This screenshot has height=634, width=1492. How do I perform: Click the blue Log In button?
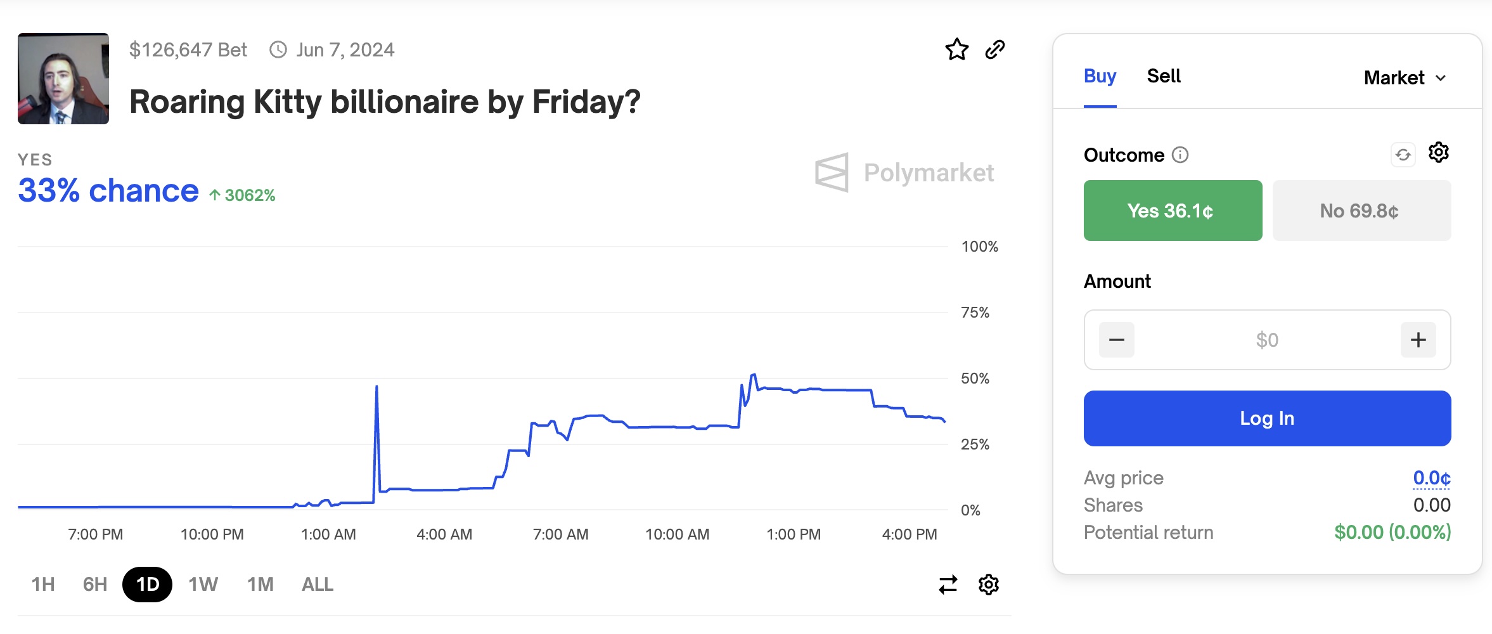point(1267,418)
